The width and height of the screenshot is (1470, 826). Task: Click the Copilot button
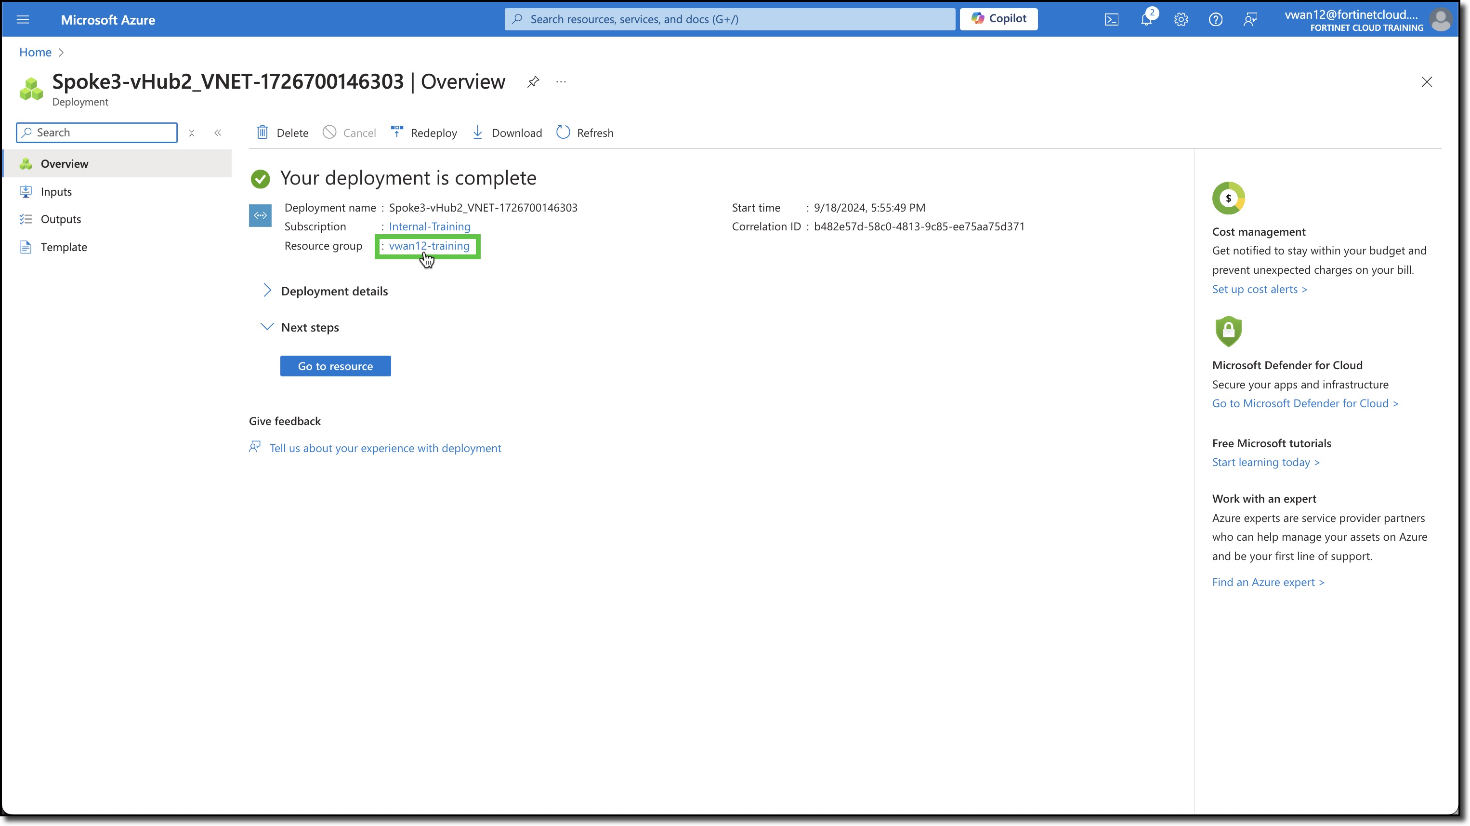pyautogui.click(x=998, y=19)
